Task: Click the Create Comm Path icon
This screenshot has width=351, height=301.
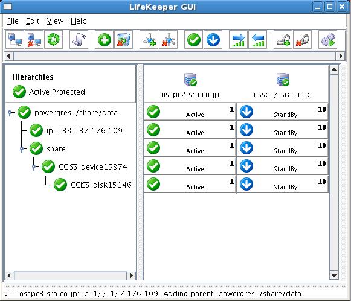Action: pyautogui.click(x=149, y=40)
